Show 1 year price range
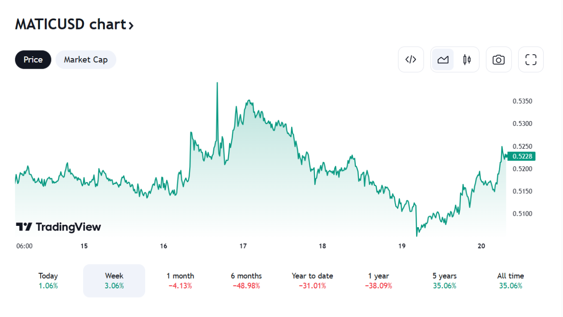This screenshot has width=563, height=317. pyautogui.click(x=378, y=280)
